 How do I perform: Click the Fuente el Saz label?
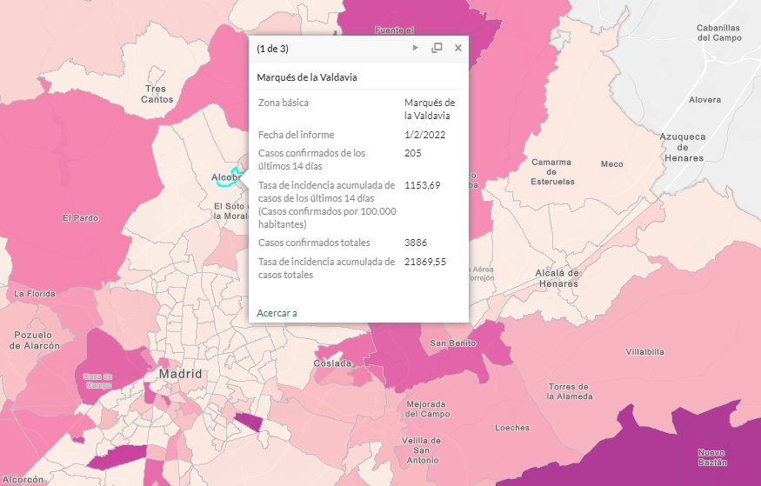tap(394, 30)
